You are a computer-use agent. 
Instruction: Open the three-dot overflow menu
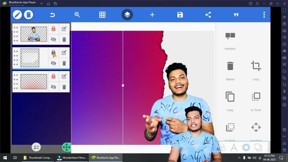[x=264, y=15]
